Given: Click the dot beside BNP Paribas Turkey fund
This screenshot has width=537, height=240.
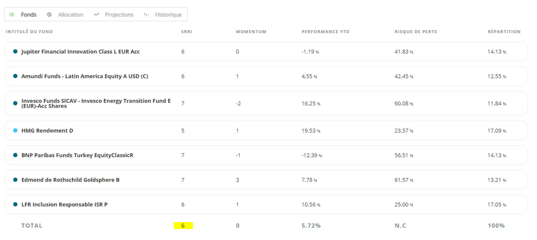Looking at the screenshot, I should click(15, 155).
